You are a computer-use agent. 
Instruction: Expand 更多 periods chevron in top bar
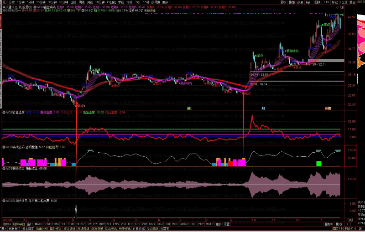pyautogui.click(x=167, y=2)
